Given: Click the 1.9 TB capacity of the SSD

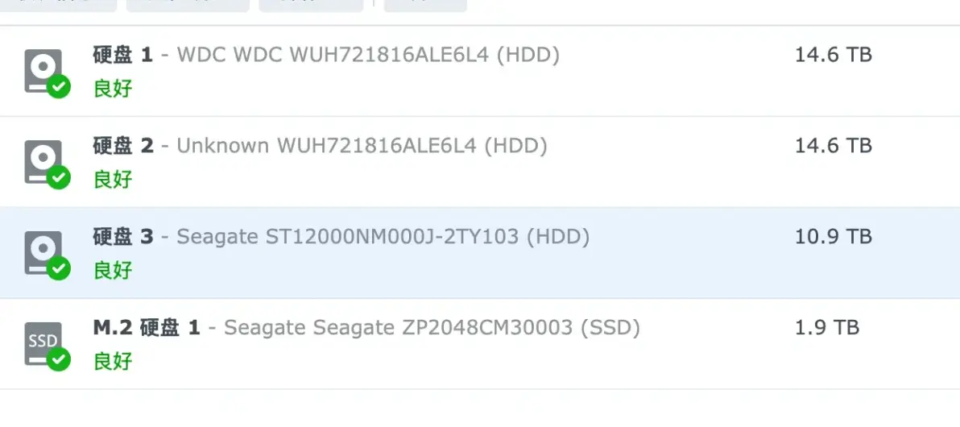Looking at the screenshot, I should 827,327.
